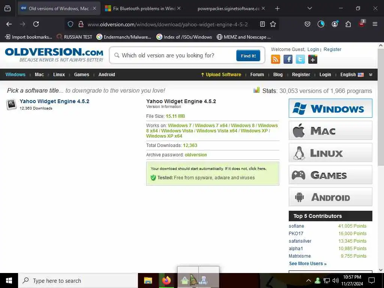This screenshot has height=288, width=384.
Task: Focus the Windows taskbar search box
Action: [78, 280]
